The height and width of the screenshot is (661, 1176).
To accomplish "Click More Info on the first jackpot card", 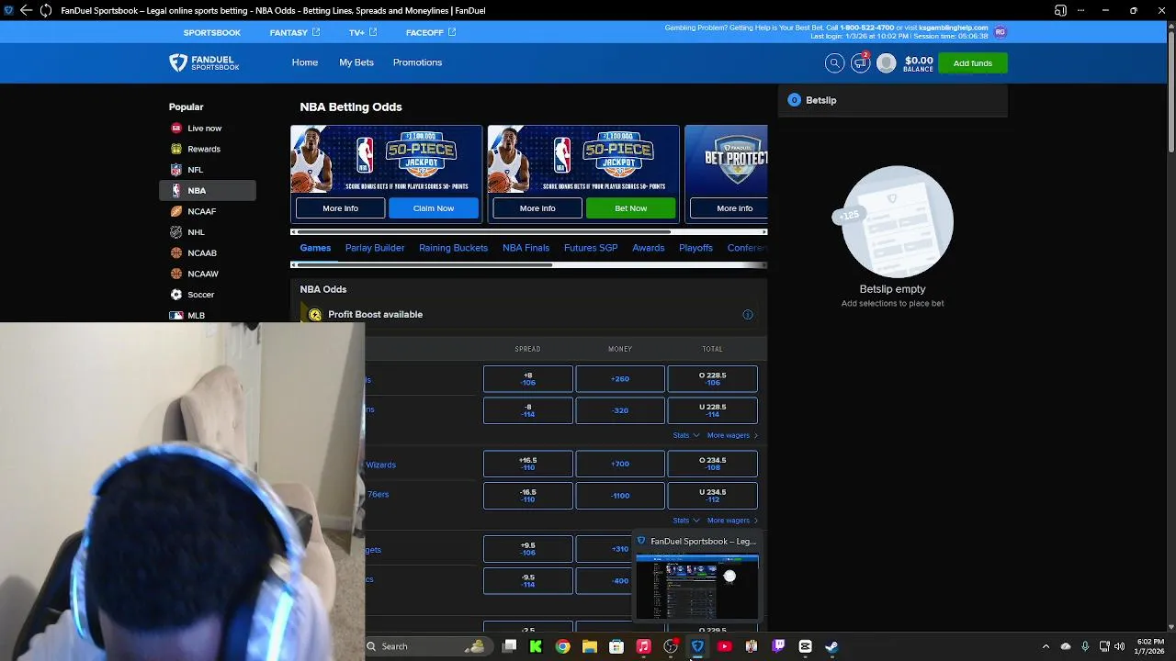I will point(340,208).
